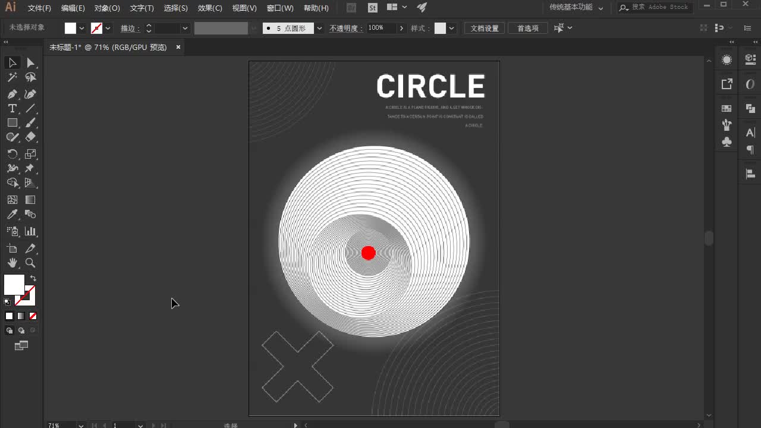761x428 pixels.
Task: Open the Align panel icon
Action: [750, 174]
